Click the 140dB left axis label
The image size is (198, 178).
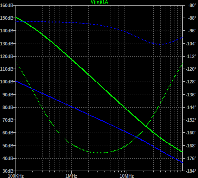(x=7, y=31)
